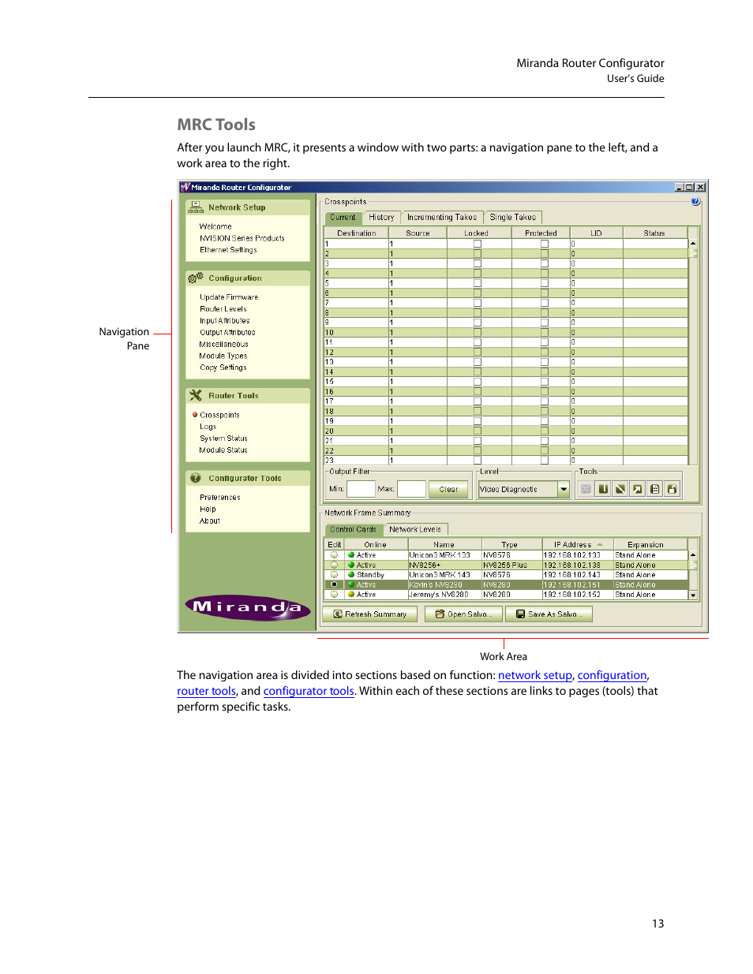Click the blue help icon in work area
The width and height of the screenshot is (753, 974).
pos(695,202)
